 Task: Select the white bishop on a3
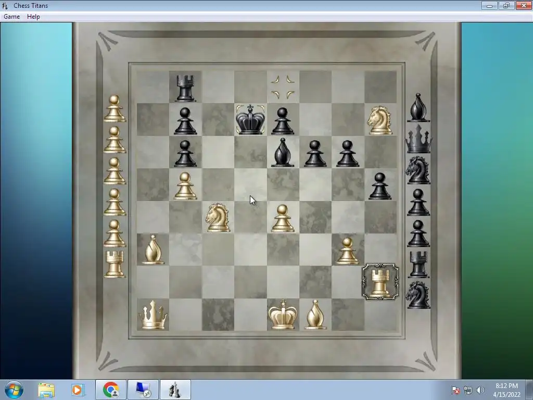pyautogui.click(x=153, y=249)
